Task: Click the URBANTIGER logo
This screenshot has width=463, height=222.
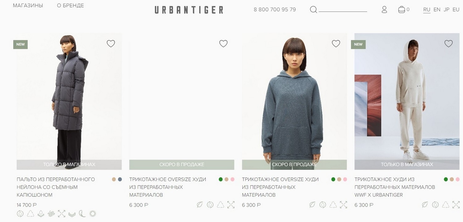Action: click(189, 10)
